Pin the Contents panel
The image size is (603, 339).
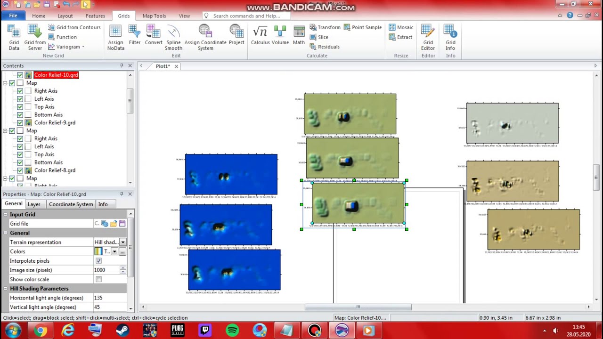(122, 65)
